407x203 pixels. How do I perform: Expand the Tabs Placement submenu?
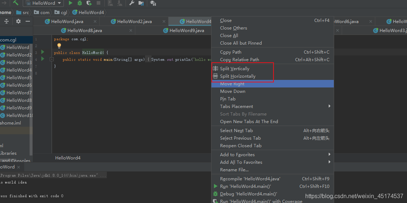tap(272, 106)
